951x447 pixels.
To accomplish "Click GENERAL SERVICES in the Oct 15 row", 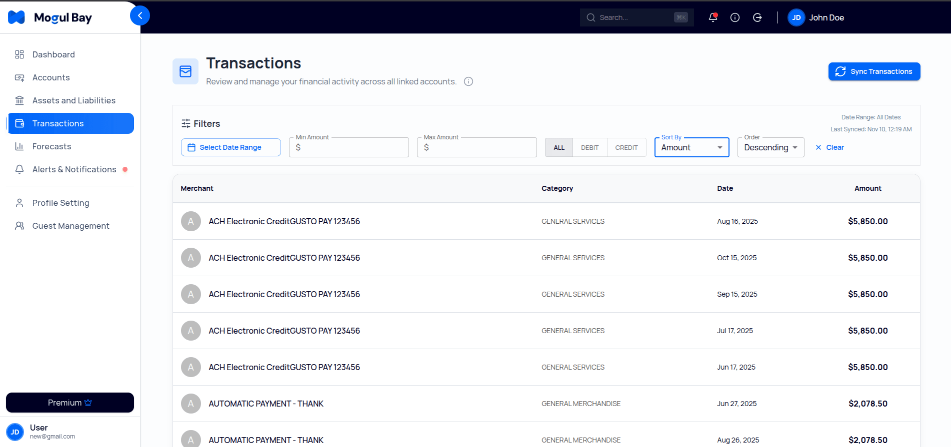I will 573,258.
